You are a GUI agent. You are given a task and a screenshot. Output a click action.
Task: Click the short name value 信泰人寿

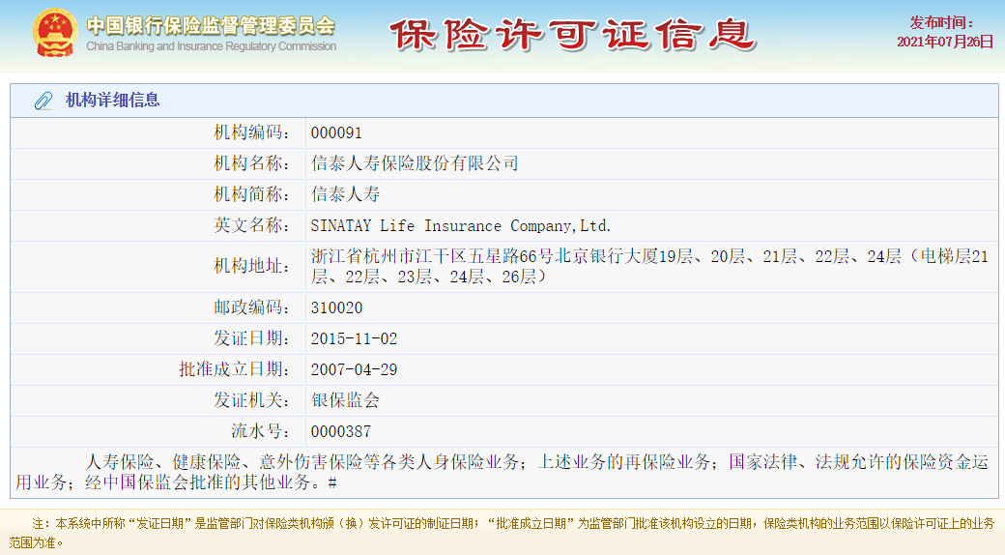click(346, 194)
